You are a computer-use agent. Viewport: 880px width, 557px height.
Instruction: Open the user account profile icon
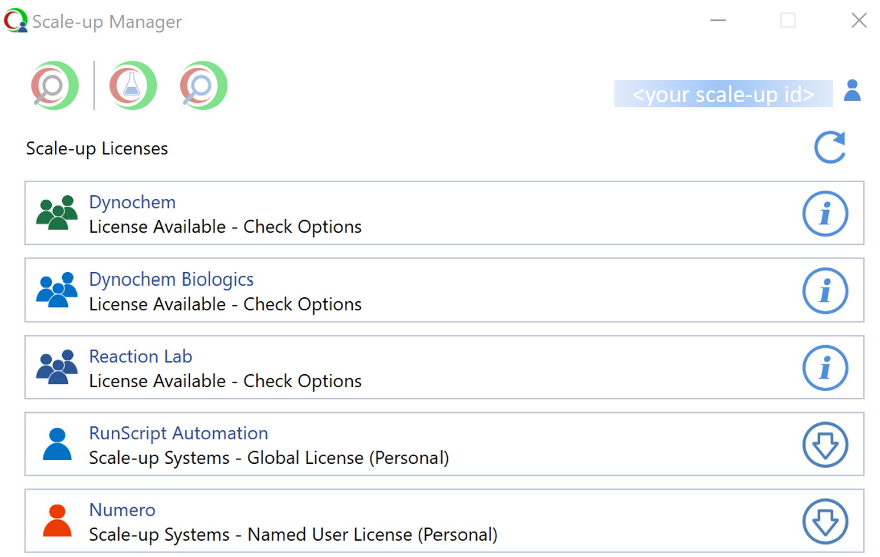852,91
